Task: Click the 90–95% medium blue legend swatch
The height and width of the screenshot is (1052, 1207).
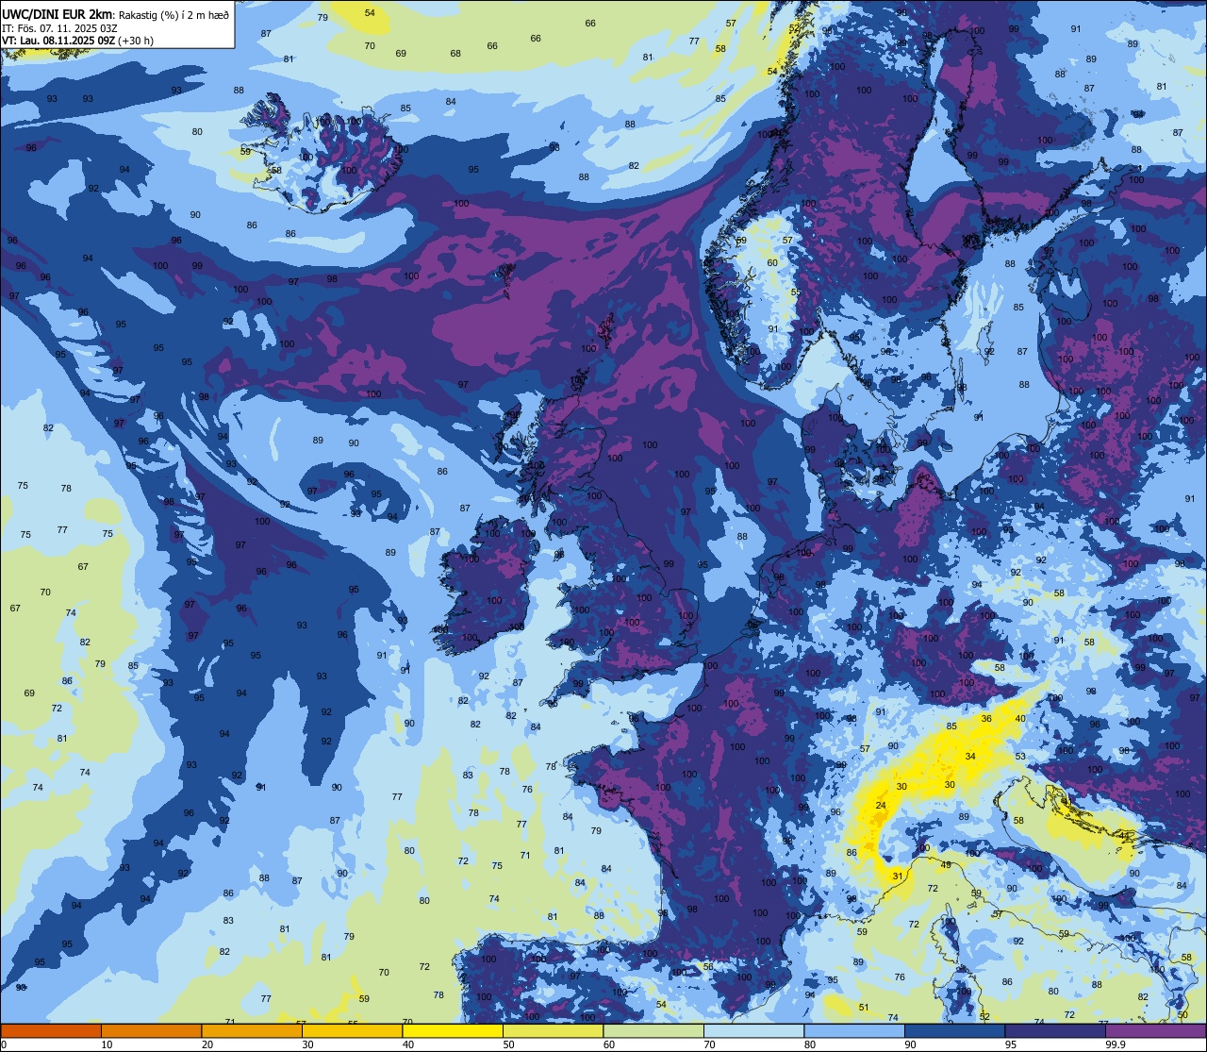Action: tap(954, 1030)
